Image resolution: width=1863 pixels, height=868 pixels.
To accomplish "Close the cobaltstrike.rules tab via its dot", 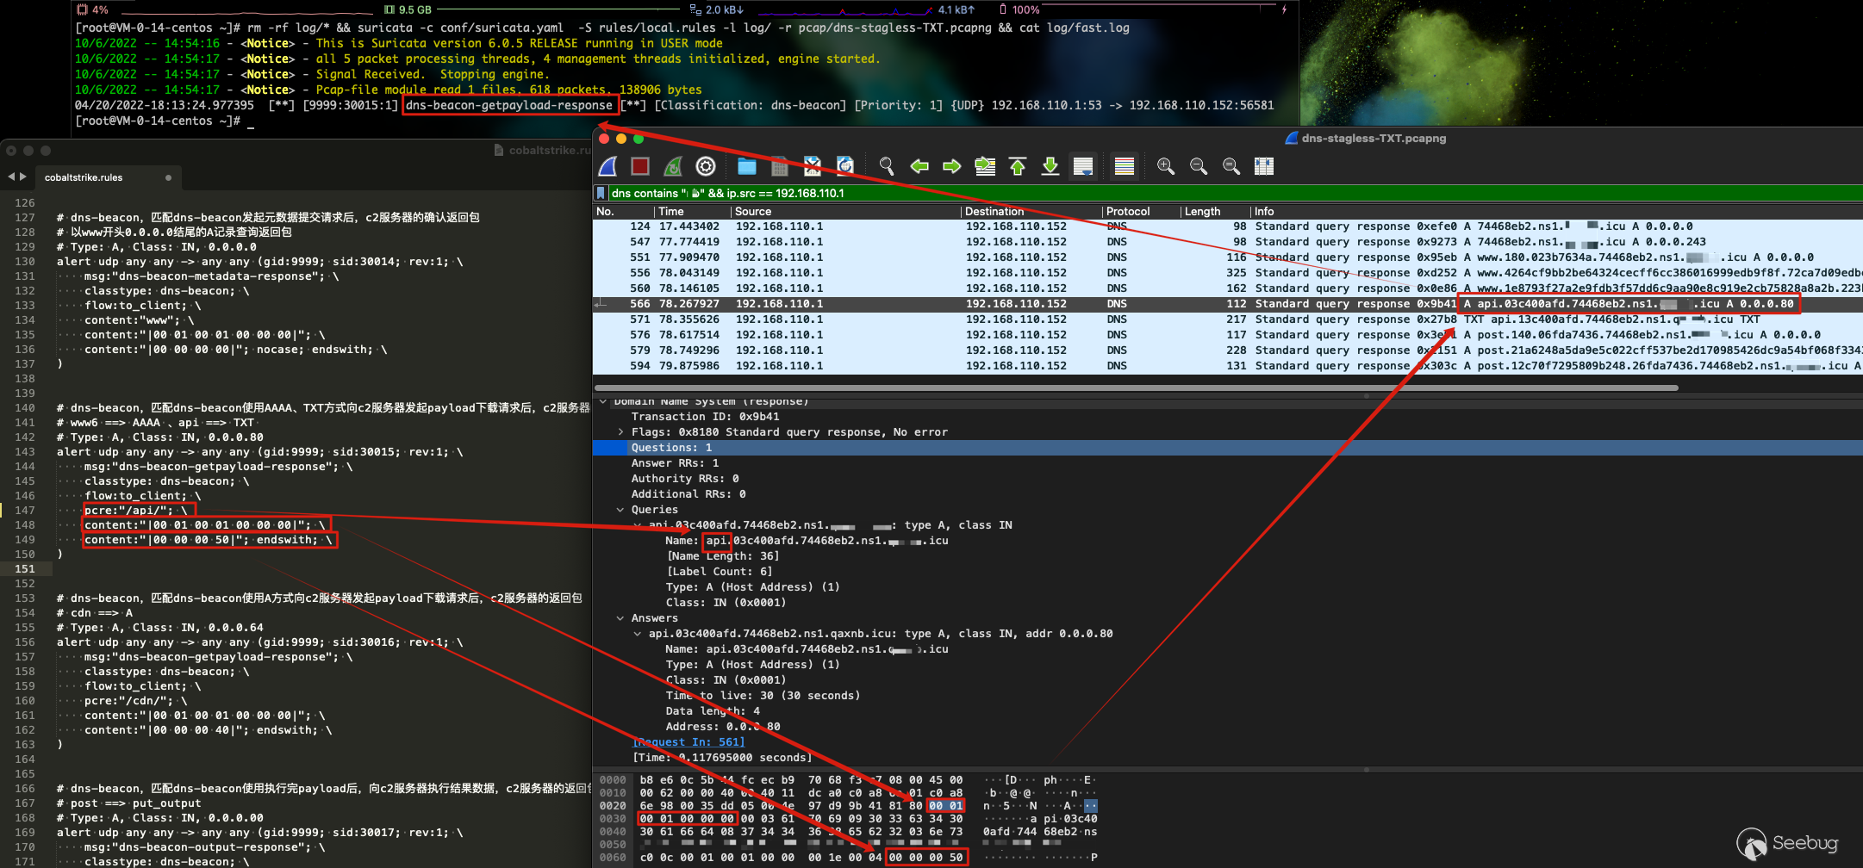I will [168, 177].
